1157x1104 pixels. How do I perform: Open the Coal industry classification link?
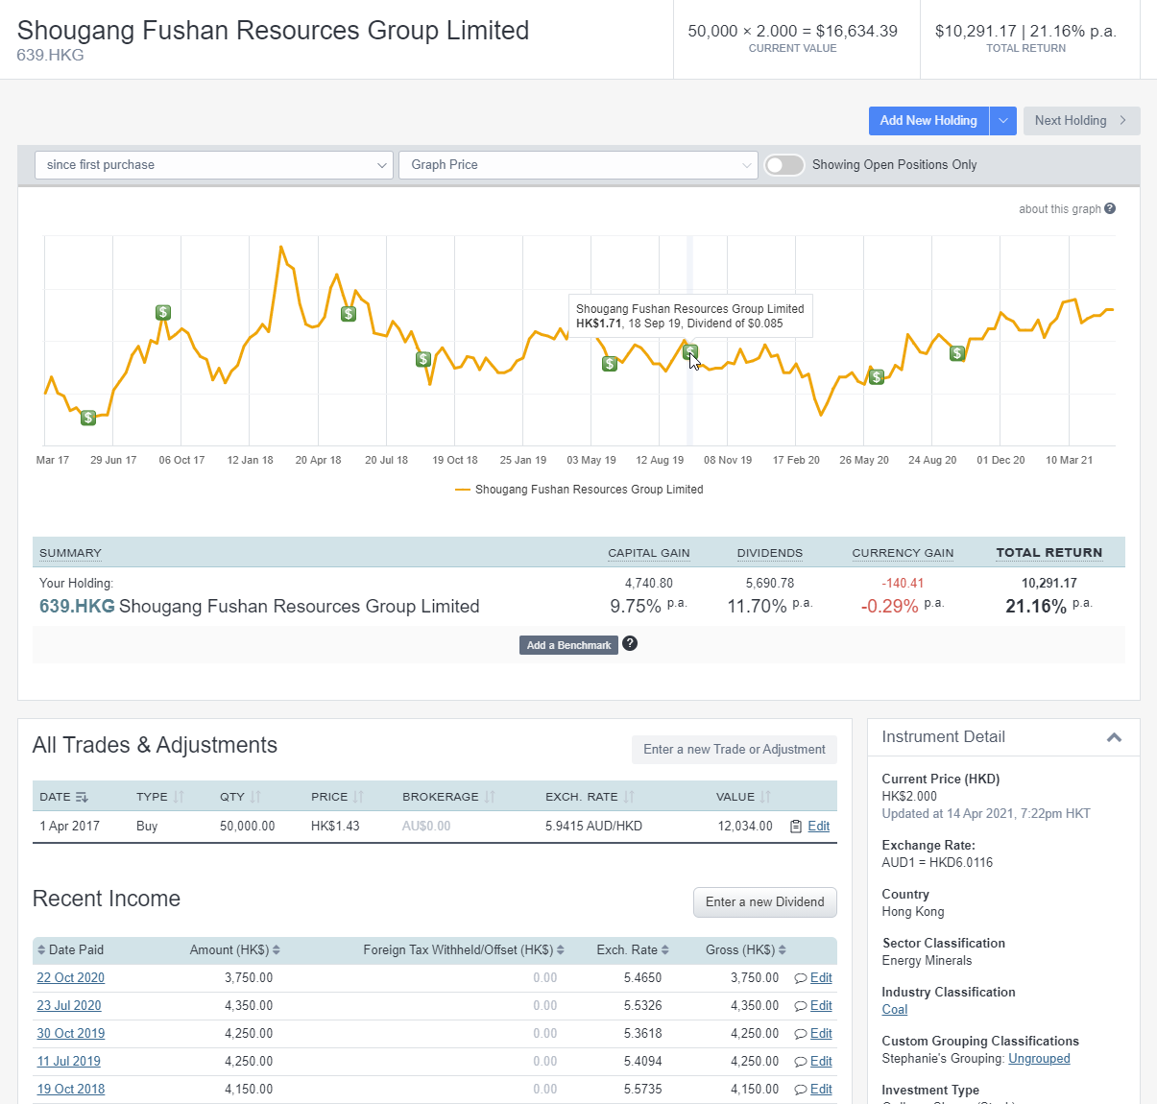click(894, 1009)
